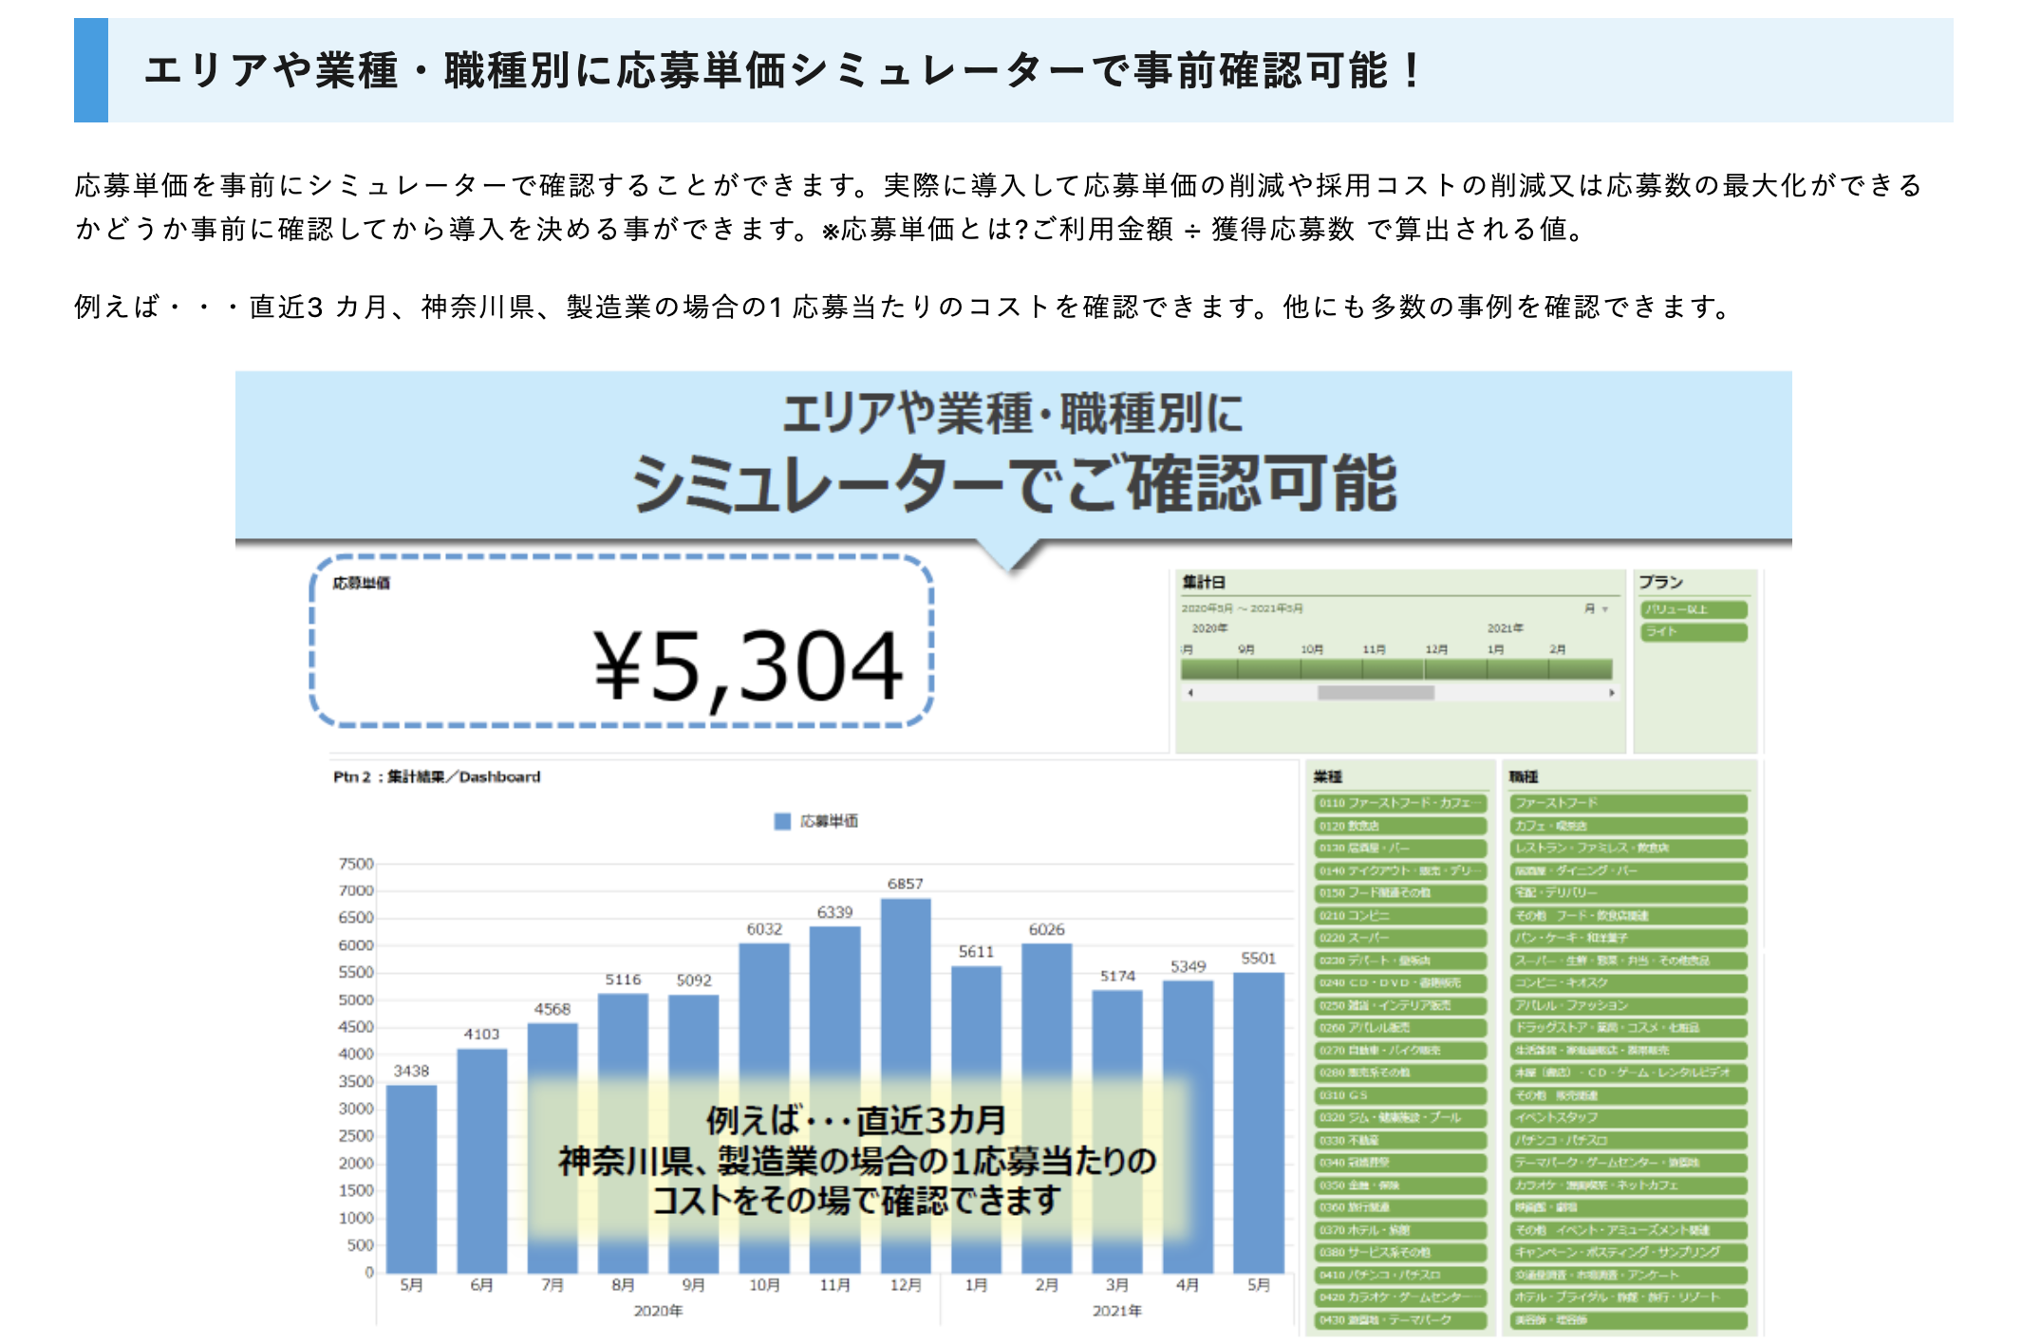Click the gray timeline scrollbar thumb

(x=1375, y=693)
